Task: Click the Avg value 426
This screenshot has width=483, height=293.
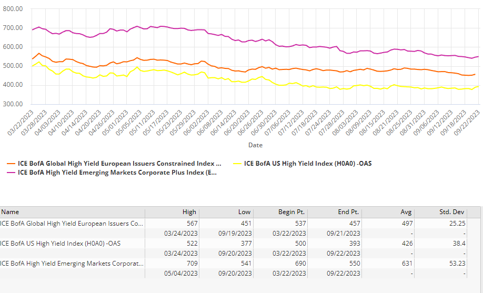Action: (407, 244)
